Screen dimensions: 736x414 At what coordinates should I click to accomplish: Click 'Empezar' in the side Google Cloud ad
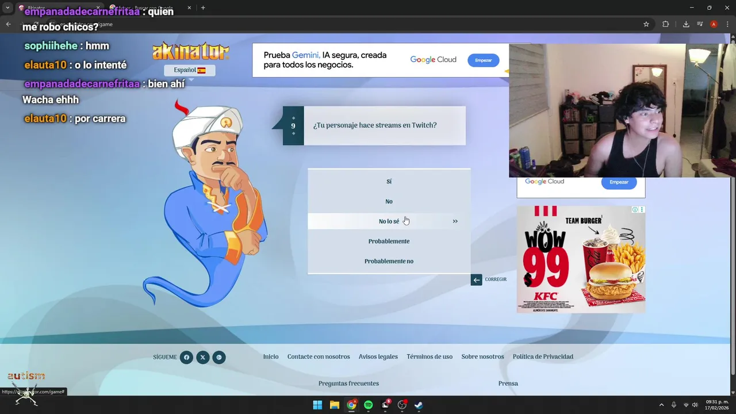pyautogui.click(x=619, y=182)
